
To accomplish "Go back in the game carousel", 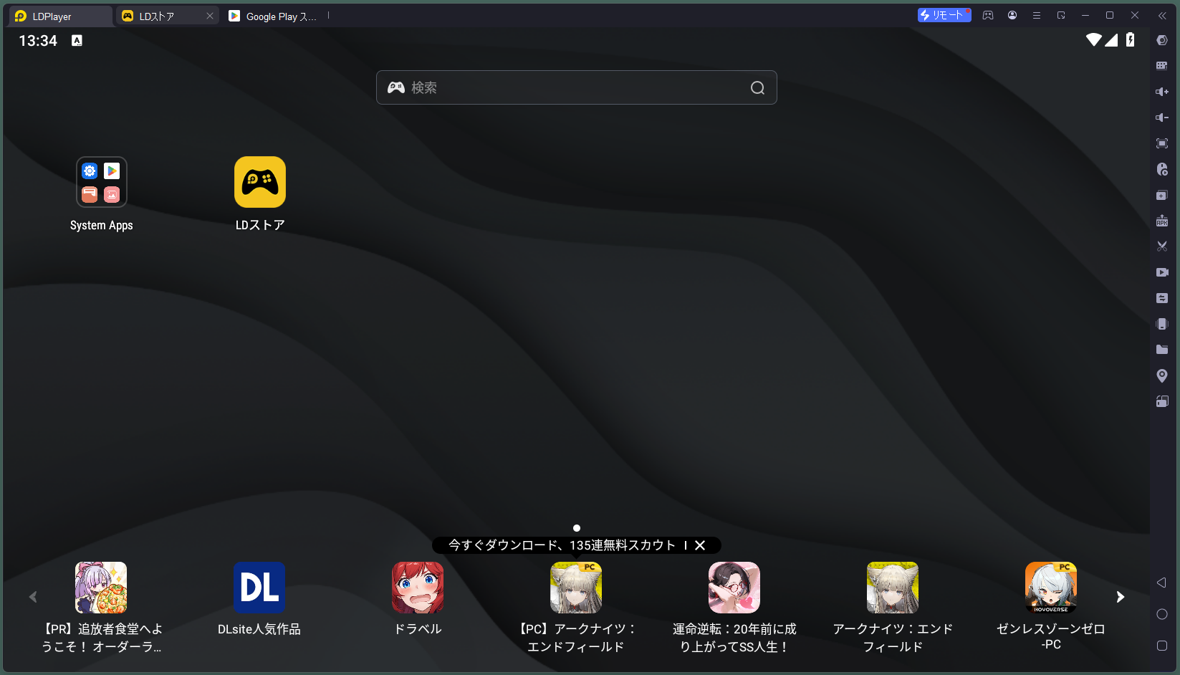I will [x=32, y=596].
